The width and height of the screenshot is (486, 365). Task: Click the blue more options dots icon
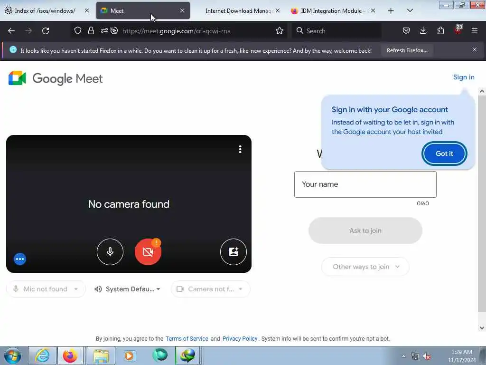(x=20, y=259)
